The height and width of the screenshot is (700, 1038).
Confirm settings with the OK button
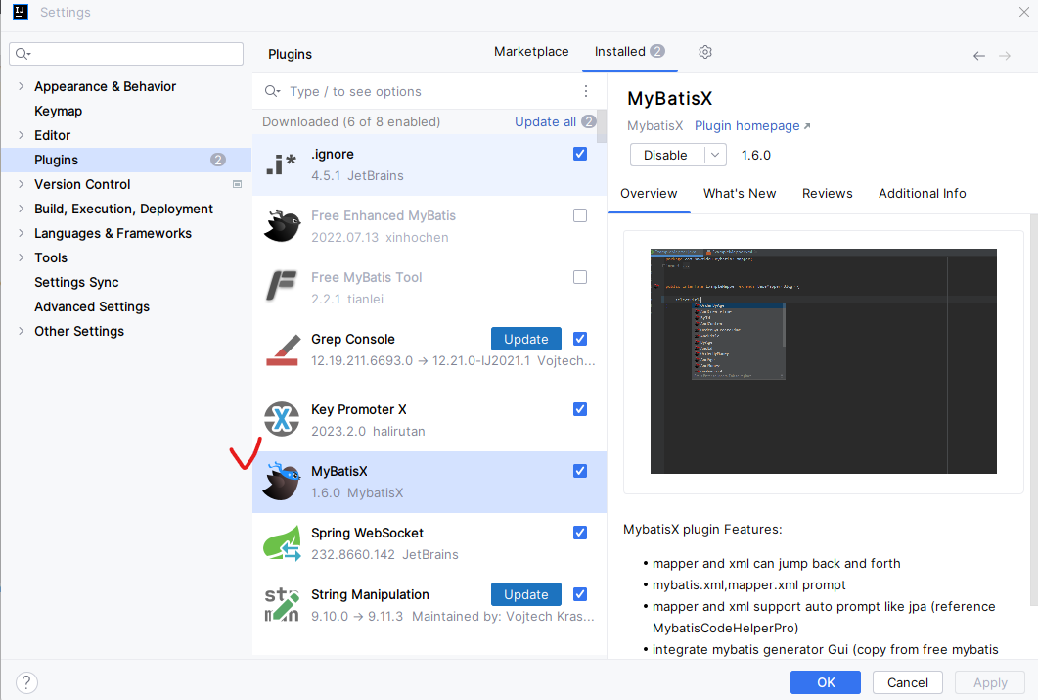[826, 682]
